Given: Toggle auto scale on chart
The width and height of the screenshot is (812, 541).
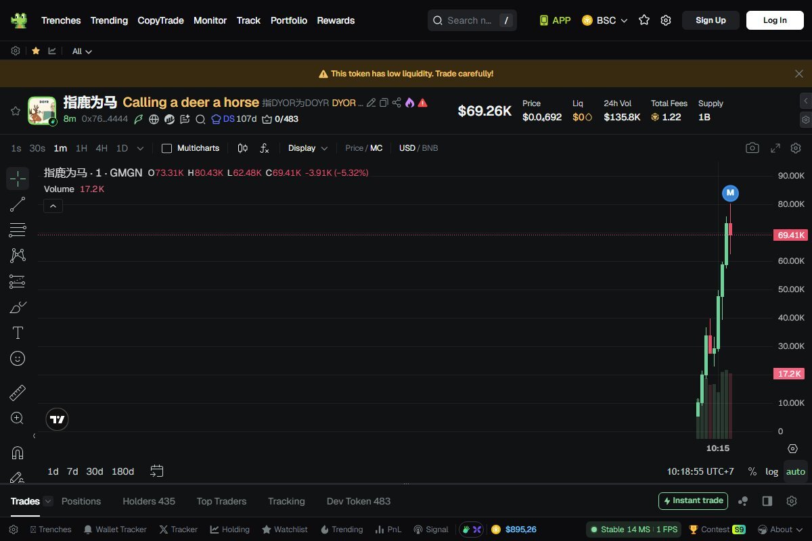Looking at the screenshot, I should tap(796, 471).
